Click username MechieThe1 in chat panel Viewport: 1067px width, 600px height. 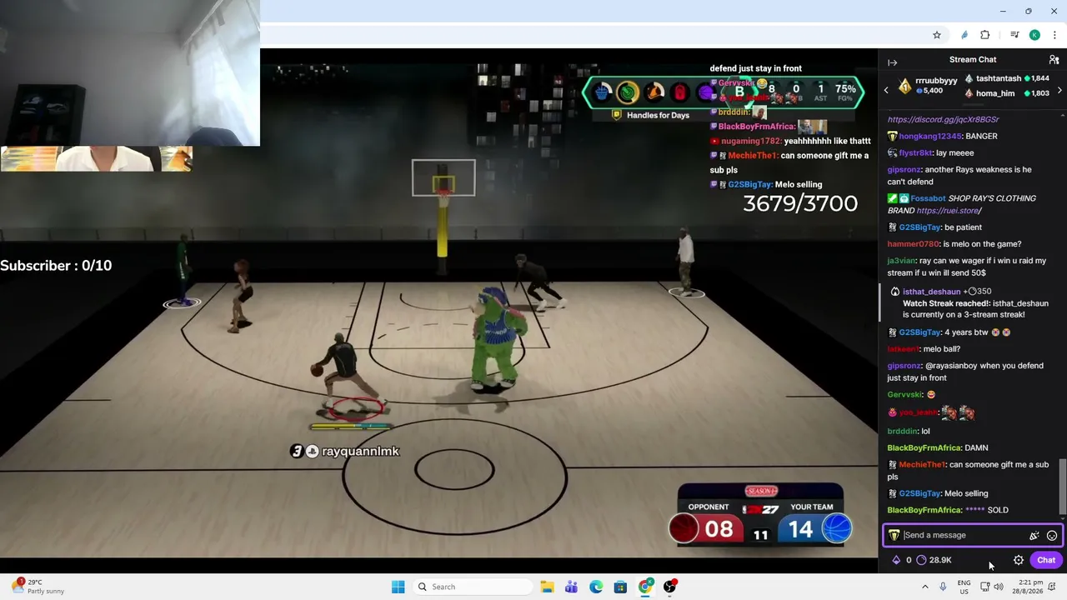[x=922, y=465]
